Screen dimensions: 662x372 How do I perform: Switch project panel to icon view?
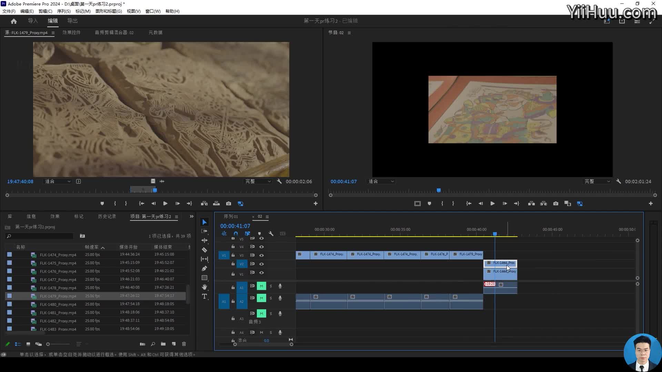[28, 344]
